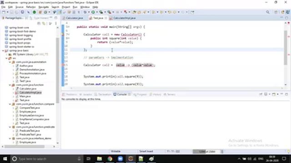Screen dimensions: 291x163
Task: Collapse the spring-java-basic project
Action: click(x=3, y=50)
